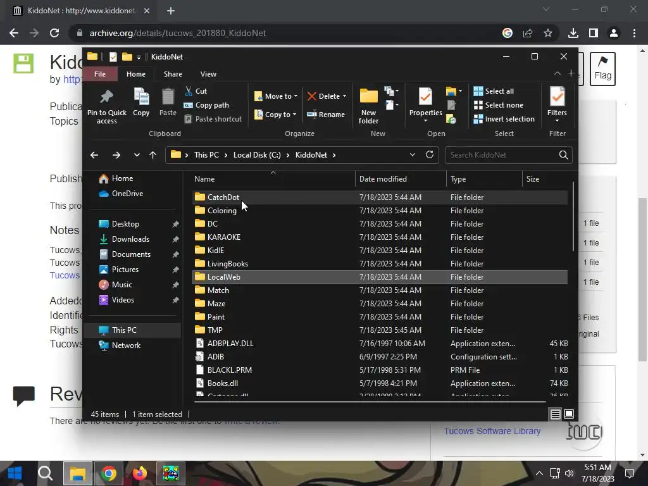The width and height of the screenshot is (648, 486).
Task: Go back in File Explorer navigation
Action: tap(94, 155)
